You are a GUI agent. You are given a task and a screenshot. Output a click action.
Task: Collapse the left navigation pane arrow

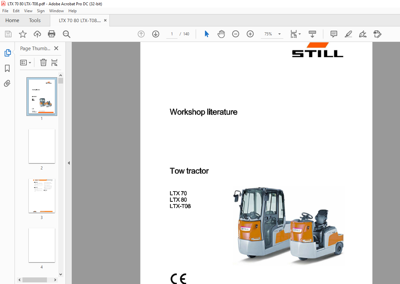click(x=69, y=163)
